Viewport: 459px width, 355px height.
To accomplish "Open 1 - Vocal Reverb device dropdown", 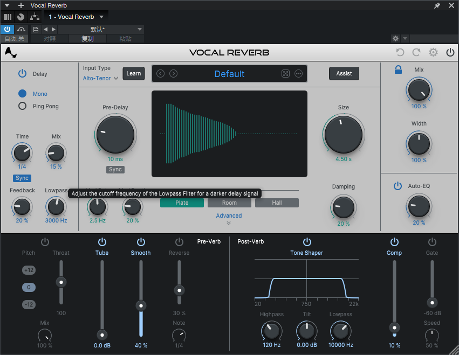I will (x=76, y=17).
